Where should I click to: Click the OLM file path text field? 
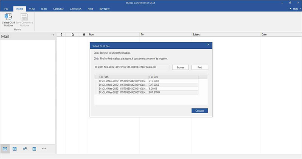132,67
